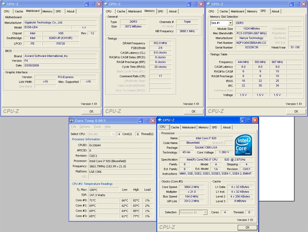Image resolution: width=308 pixels, height=232 pixels.
Task: Select CPU tab in the Gigabyte mainboard window
Action: click(6, 11)
